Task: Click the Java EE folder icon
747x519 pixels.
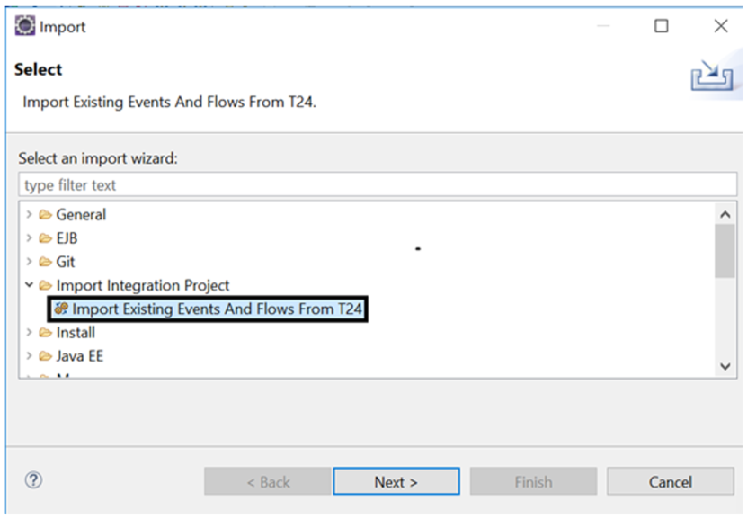Action: (x=45, y=356)
